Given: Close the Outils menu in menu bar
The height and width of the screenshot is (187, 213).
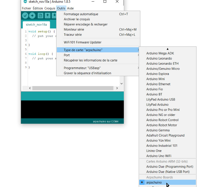Looking at the screenshot, I should click(x=61, y=8).
